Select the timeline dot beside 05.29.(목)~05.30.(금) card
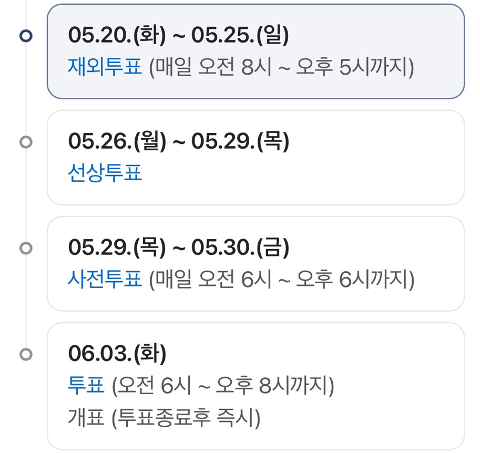480x453 pixels. pos(26,248)
